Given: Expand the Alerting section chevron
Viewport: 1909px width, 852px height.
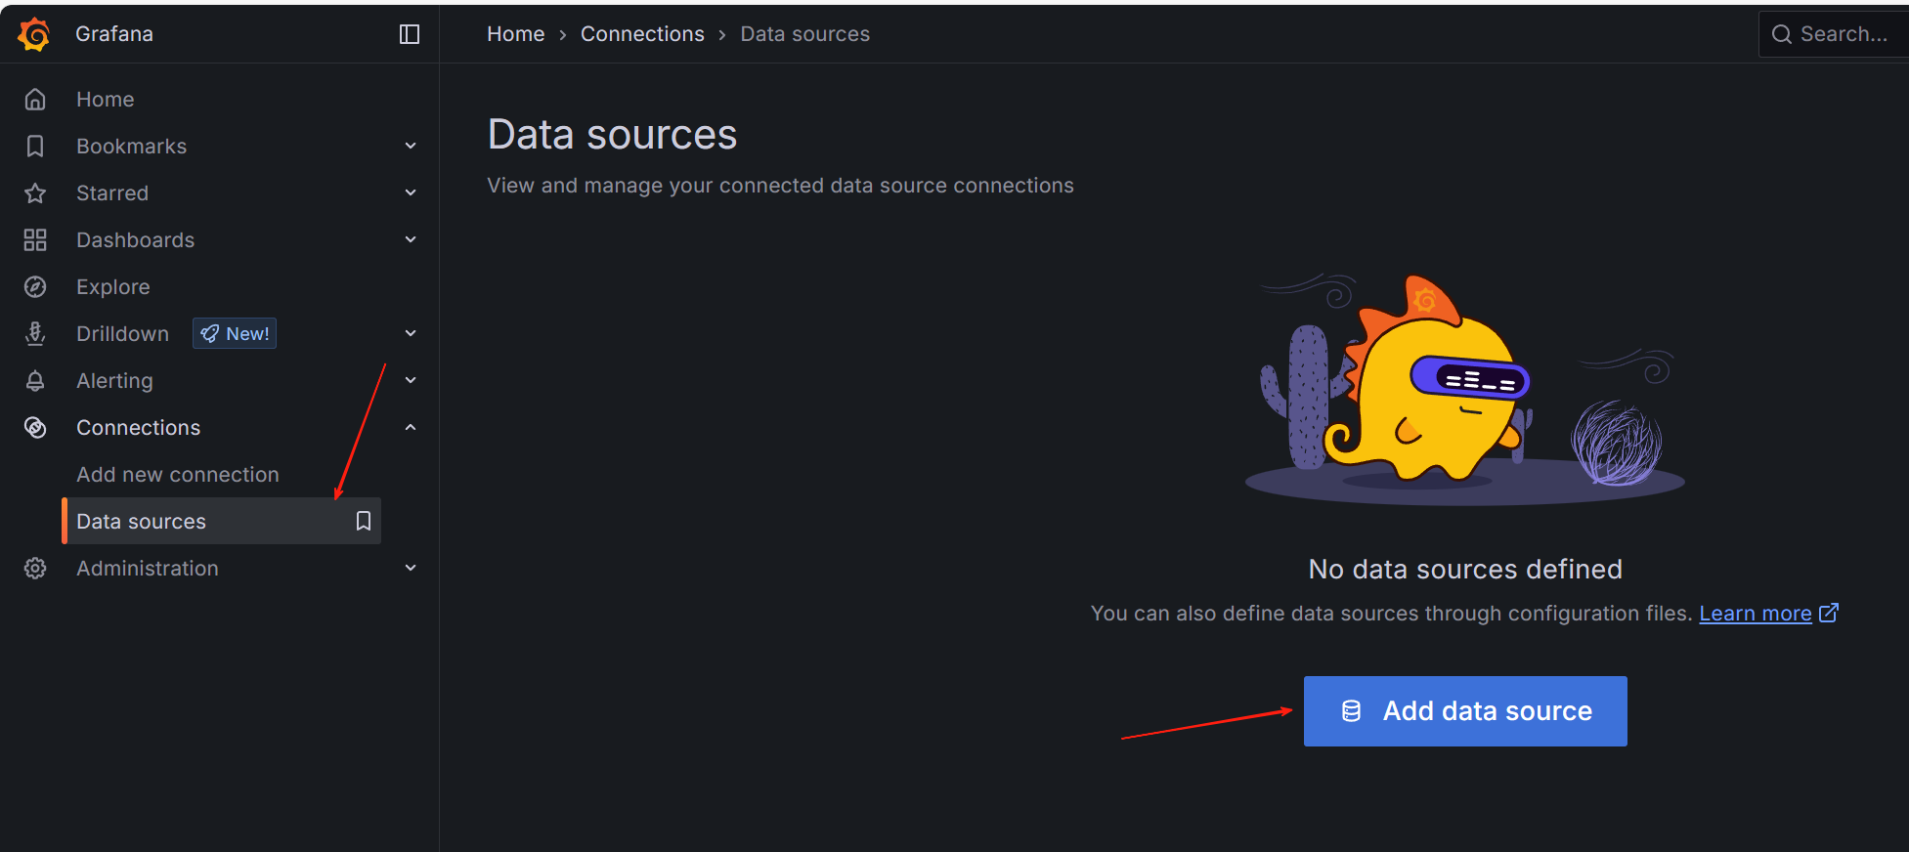Looking at the screenshot, I should pos(411,381).
